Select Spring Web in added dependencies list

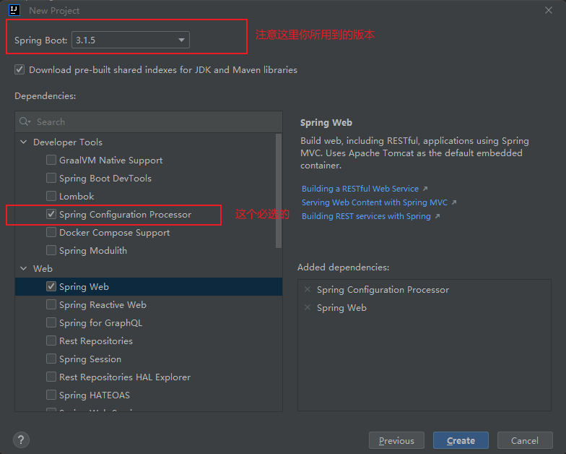(341, 308)
